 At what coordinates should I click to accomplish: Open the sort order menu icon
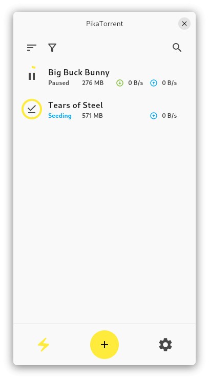click(x=32, y=48)
